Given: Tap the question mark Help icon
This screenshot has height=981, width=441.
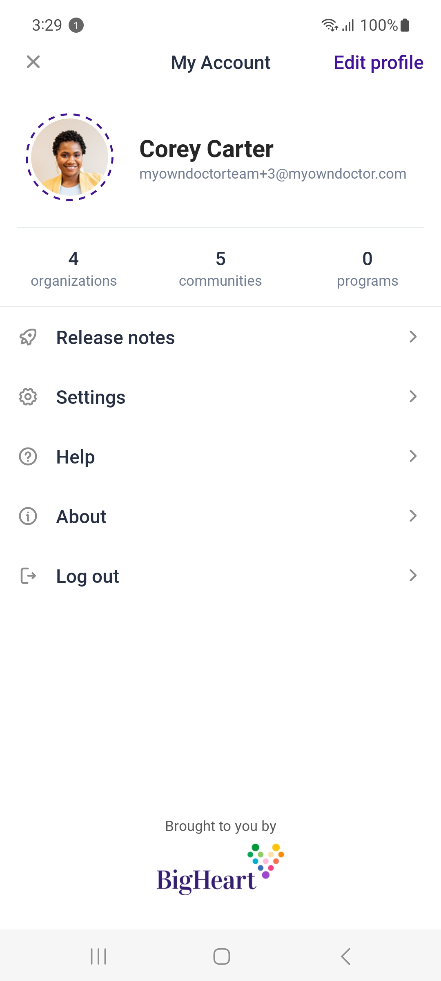Looking at the screenshot, I should click(28, 457).
